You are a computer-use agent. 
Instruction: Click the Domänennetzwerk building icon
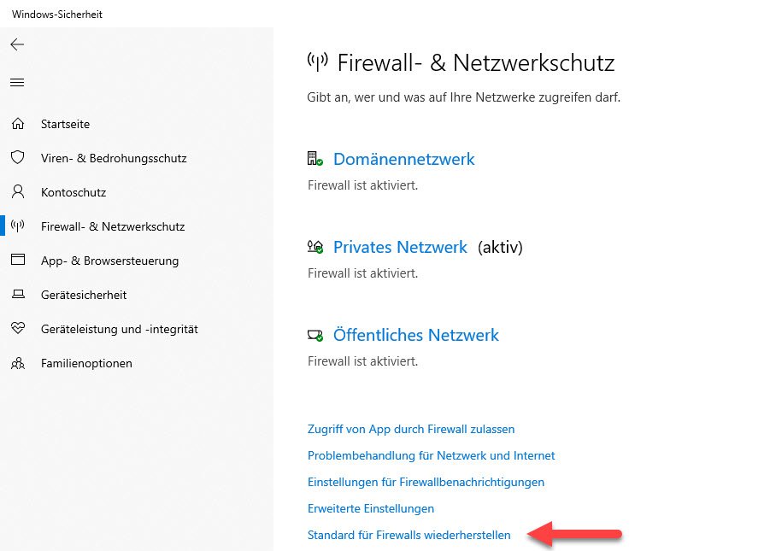315,159
